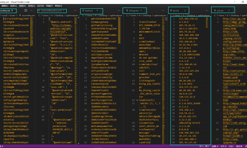
Task: Collapse the load(start): fold arrow on line 16
Action: point(137,100)
